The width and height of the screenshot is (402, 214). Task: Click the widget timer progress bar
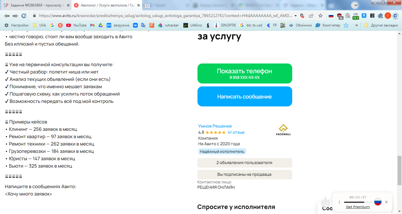[358, 202]
